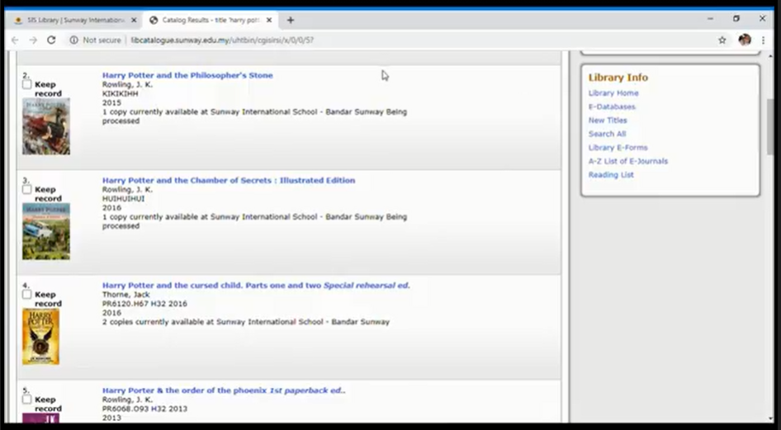Image resolution: width=781 pixels, height=430 pixels.
Task: Click the Not secure site info icon
Action: click(x=73, y=40)
